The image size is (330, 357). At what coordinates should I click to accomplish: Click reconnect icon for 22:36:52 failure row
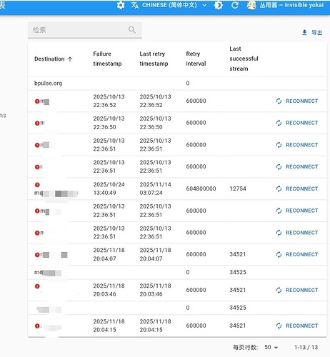279,101
